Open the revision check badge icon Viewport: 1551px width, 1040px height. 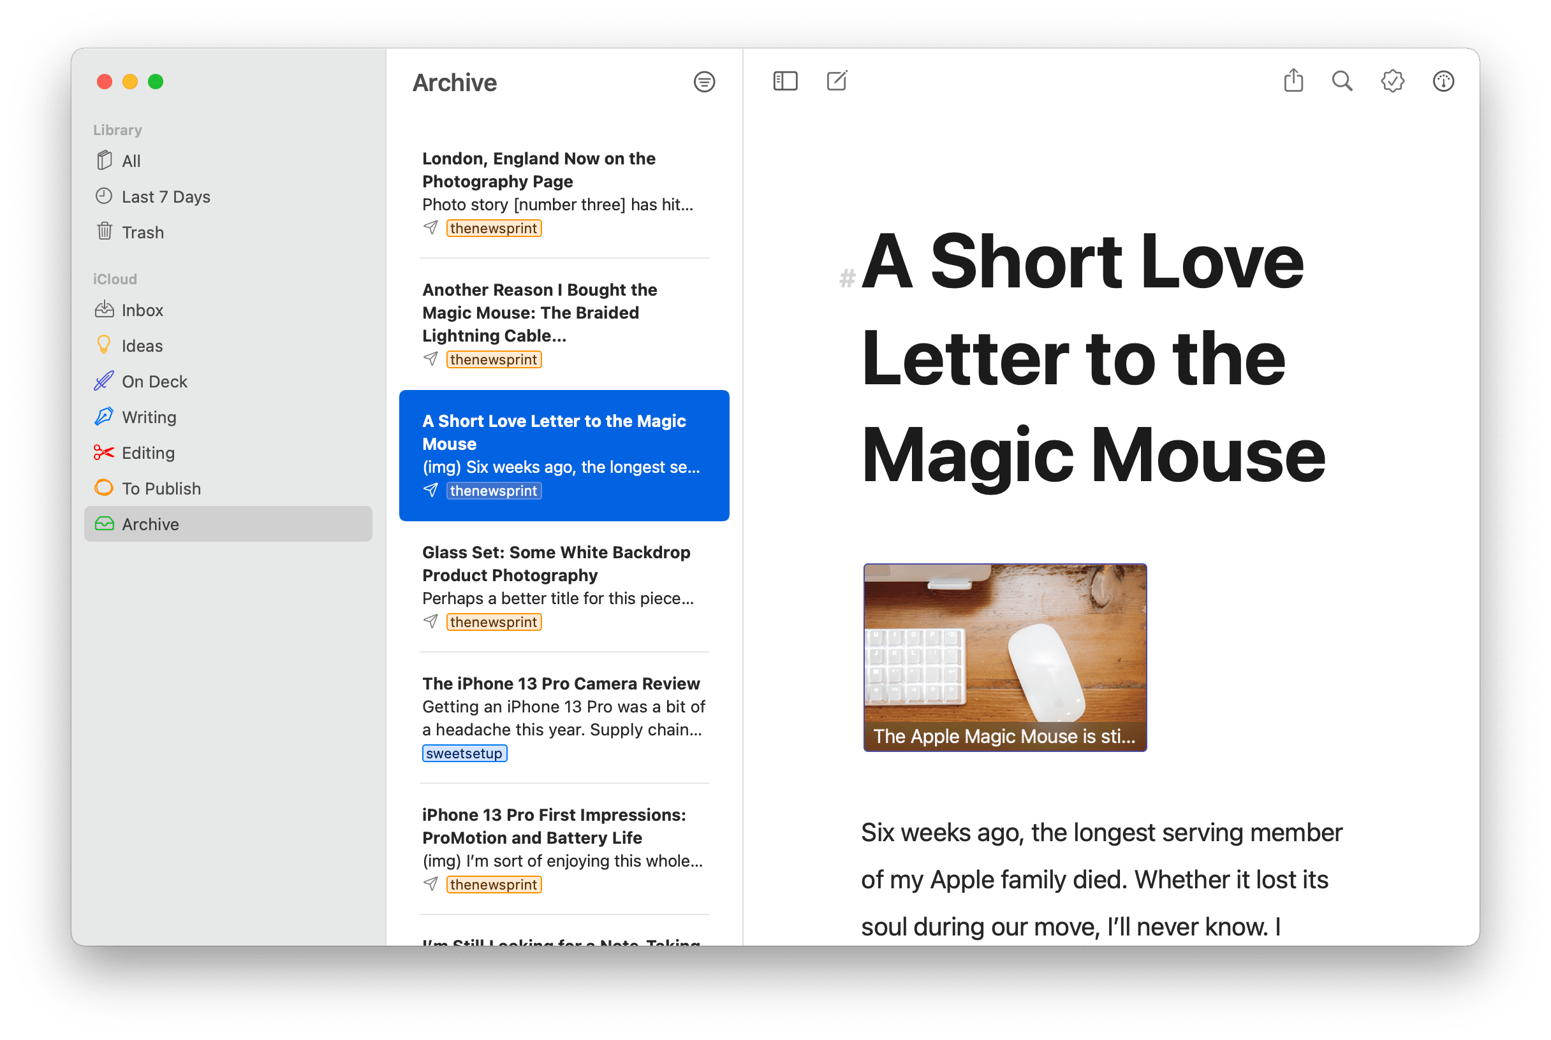tap(1392, 82)
